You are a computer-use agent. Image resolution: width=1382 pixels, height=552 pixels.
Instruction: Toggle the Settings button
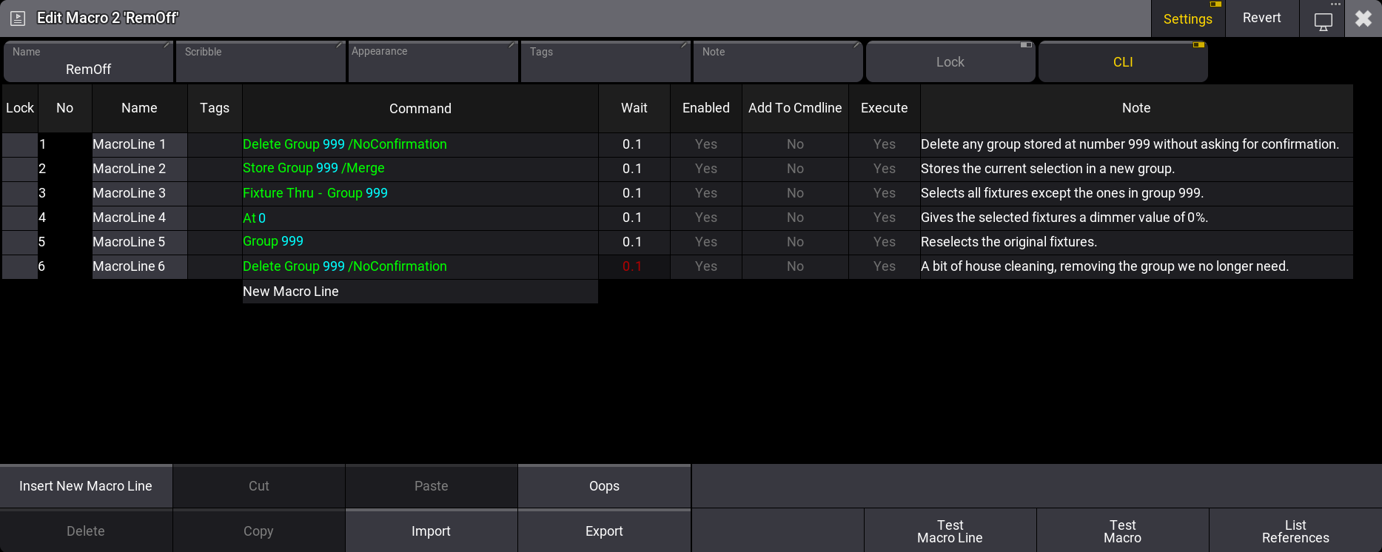tap(1187, 19)
